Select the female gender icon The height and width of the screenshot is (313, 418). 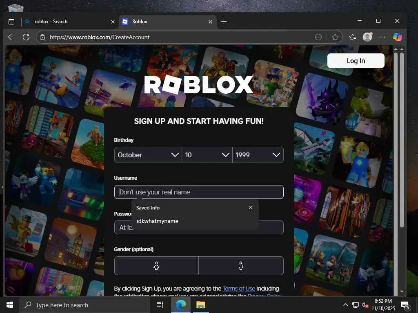click(156, 266)
